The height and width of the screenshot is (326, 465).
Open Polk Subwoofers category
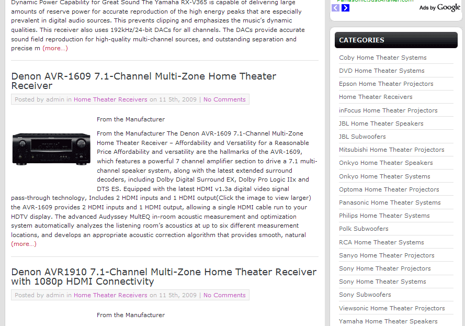point(364,228)
